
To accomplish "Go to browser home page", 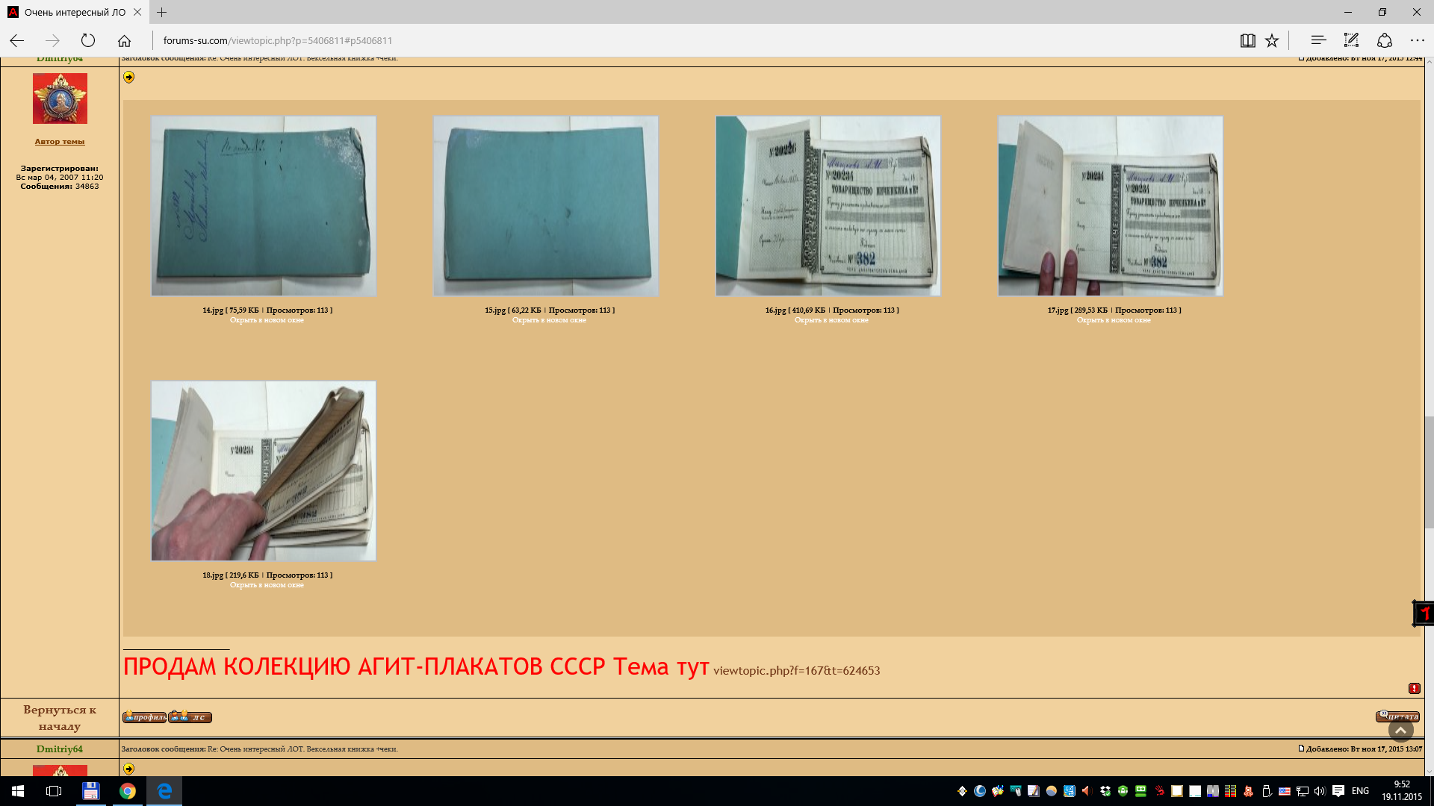I will pos(124,40).
